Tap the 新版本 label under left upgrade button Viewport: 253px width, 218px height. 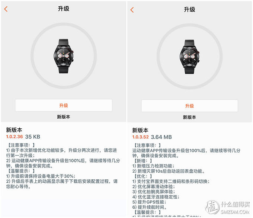[x=64, y=117]
